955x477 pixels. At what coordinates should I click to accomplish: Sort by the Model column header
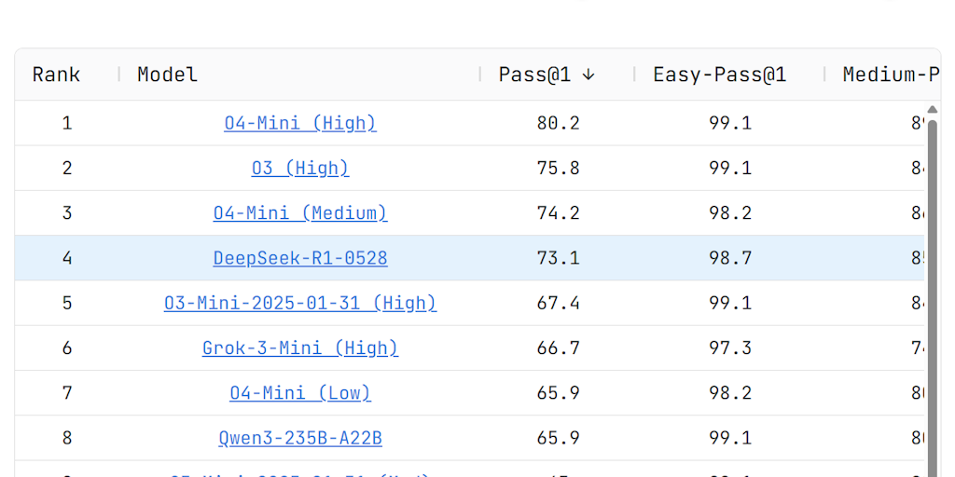click(x=168, y=75)
